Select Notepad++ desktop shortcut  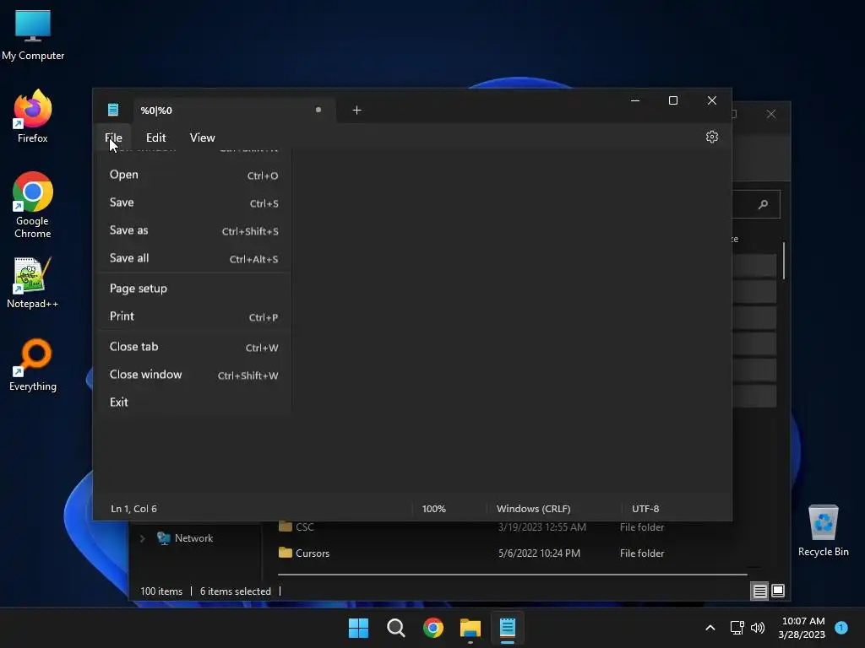[x=33, y=282]
